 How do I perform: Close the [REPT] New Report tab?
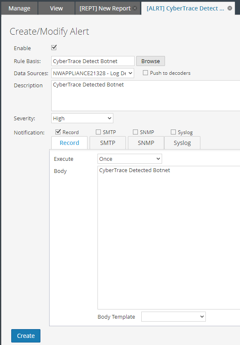[135, 8]
